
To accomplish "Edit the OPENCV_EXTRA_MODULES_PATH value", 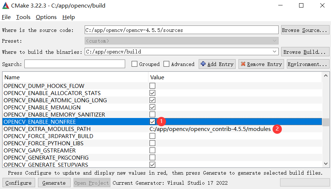I will tap(210, 129).
